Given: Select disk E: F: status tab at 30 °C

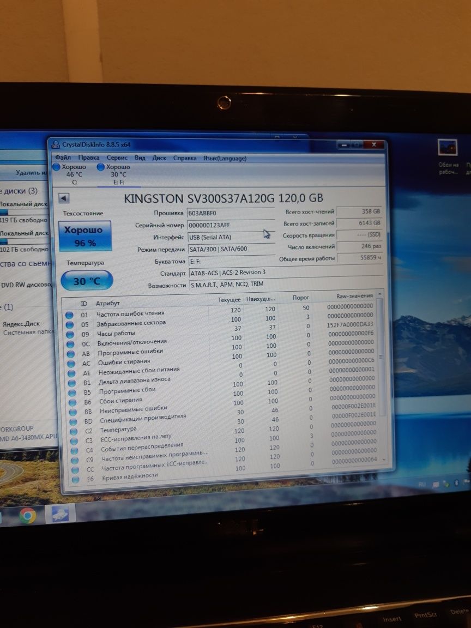Looking at the screenshot, I should (117, 174).
